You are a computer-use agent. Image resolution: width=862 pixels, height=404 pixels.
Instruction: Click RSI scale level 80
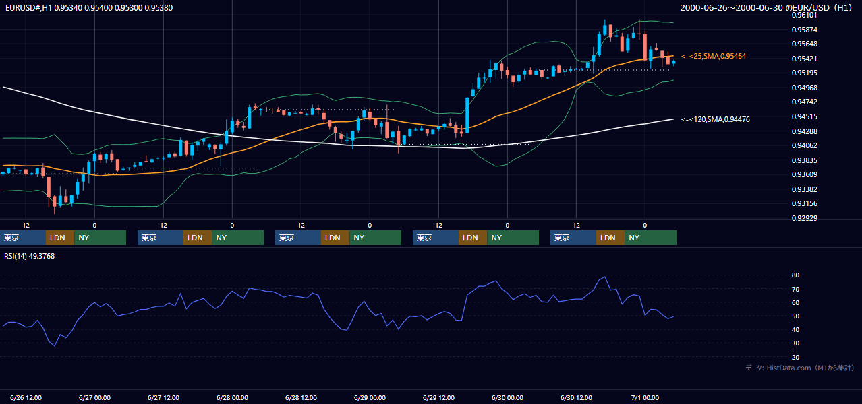point(796,275)
